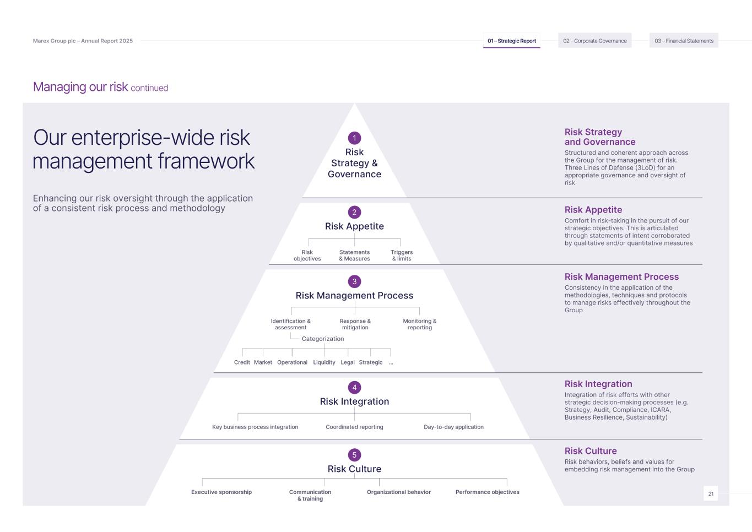
Task: Select the Executive sponsorship label
Action: click(221, 492)
